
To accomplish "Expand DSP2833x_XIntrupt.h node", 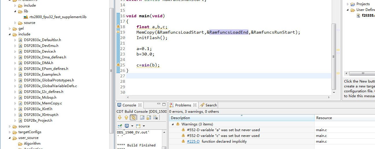I will point(16,115).
